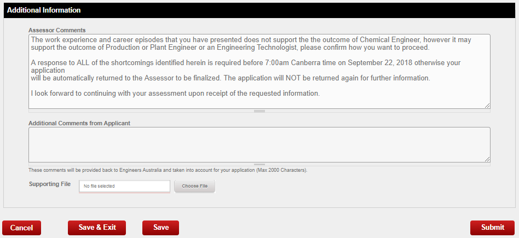This screenshot has height=238, width=519.
Task: Click the Max 2000 Characters note
Action: (168, 170)
